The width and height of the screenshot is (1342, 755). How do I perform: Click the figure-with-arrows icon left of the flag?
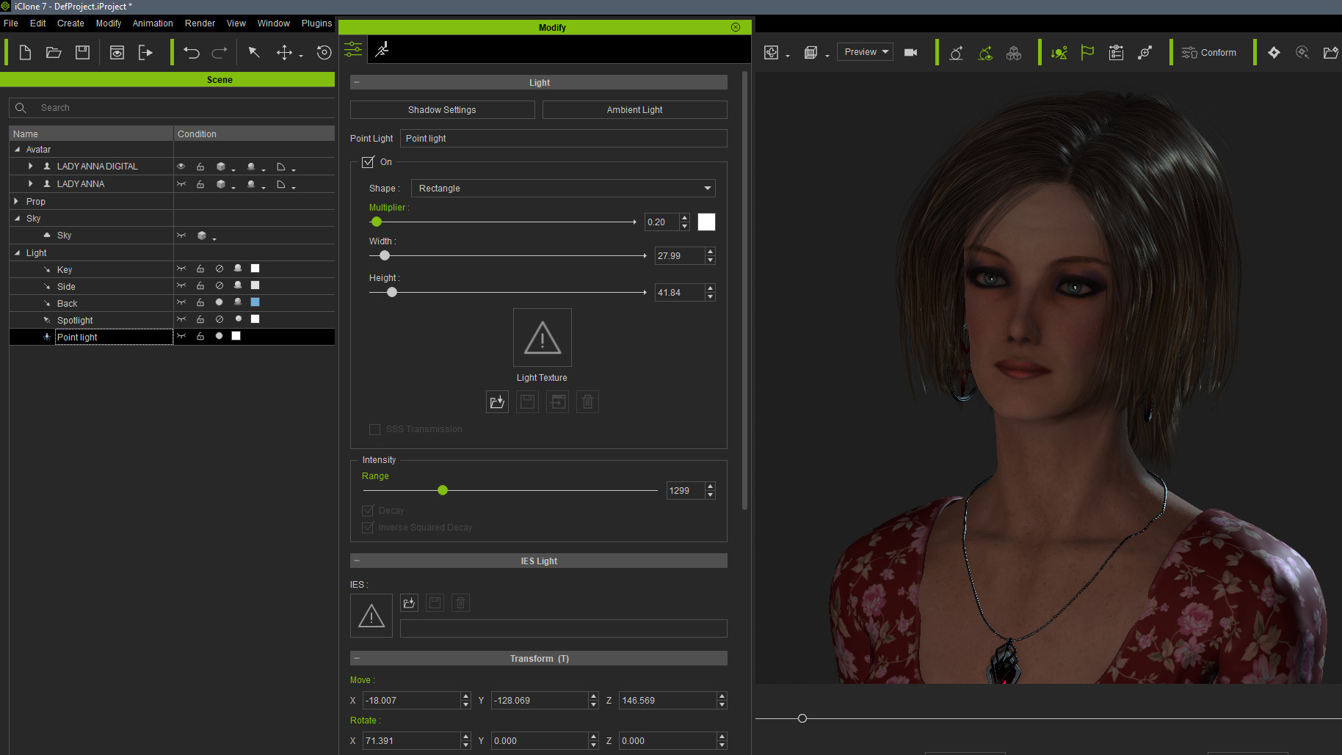pos(1059,53)
